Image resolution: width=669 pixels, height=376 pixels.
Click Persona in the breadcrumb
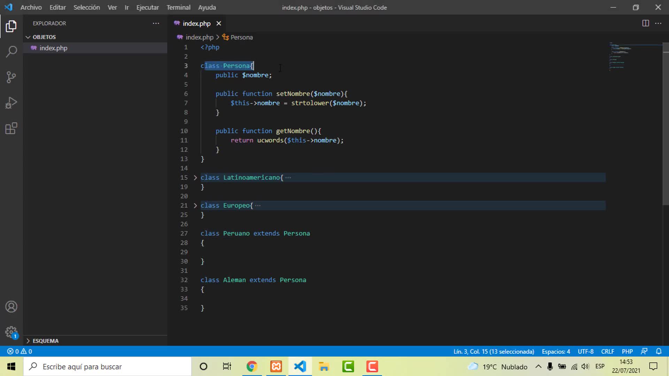(x=241, y=37)
